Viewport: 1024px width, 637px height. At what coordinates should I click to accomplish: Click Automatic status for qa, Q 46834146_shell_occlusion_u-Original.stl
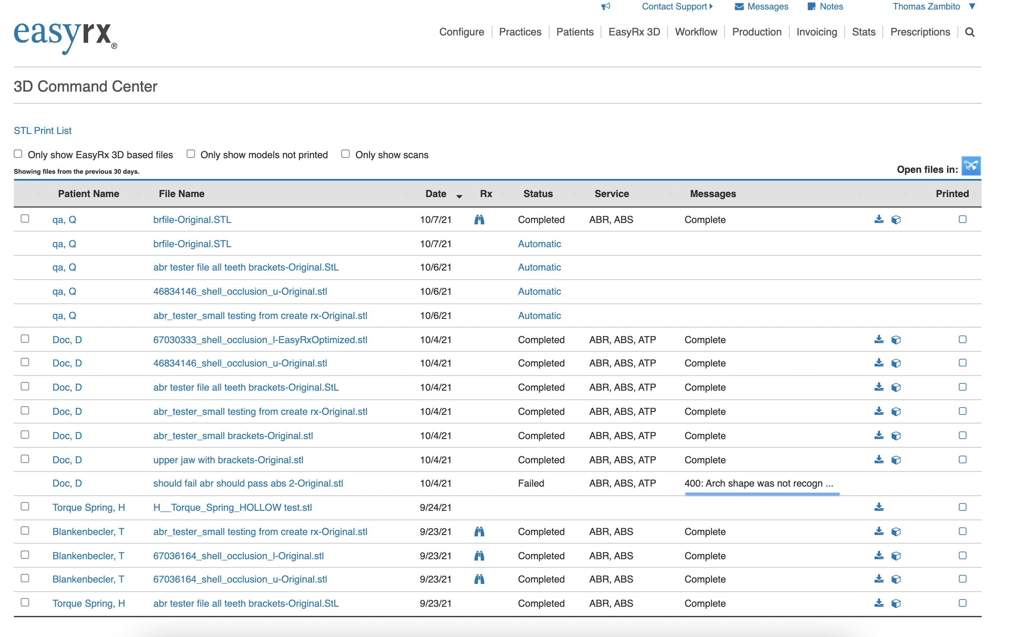click(x=539, y=291)
